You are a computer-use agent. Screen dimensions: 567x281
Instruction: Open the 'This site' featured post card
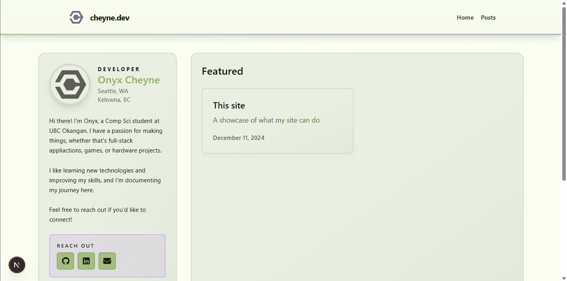click(277, 121)
